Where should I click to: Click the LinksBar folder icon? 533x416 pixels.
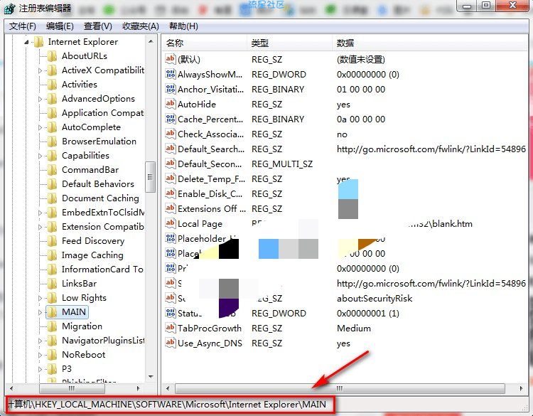pos(52,284)
